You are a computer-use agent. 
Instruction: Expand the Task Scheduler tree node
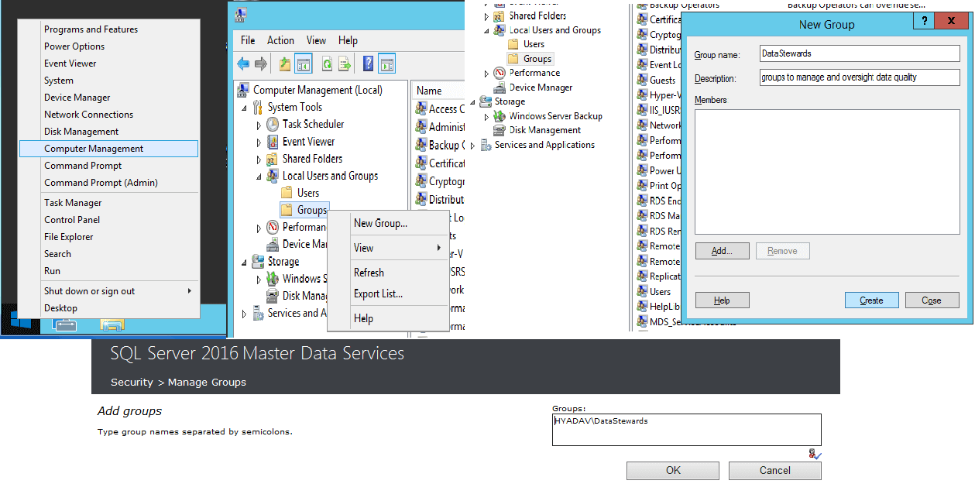259,125
